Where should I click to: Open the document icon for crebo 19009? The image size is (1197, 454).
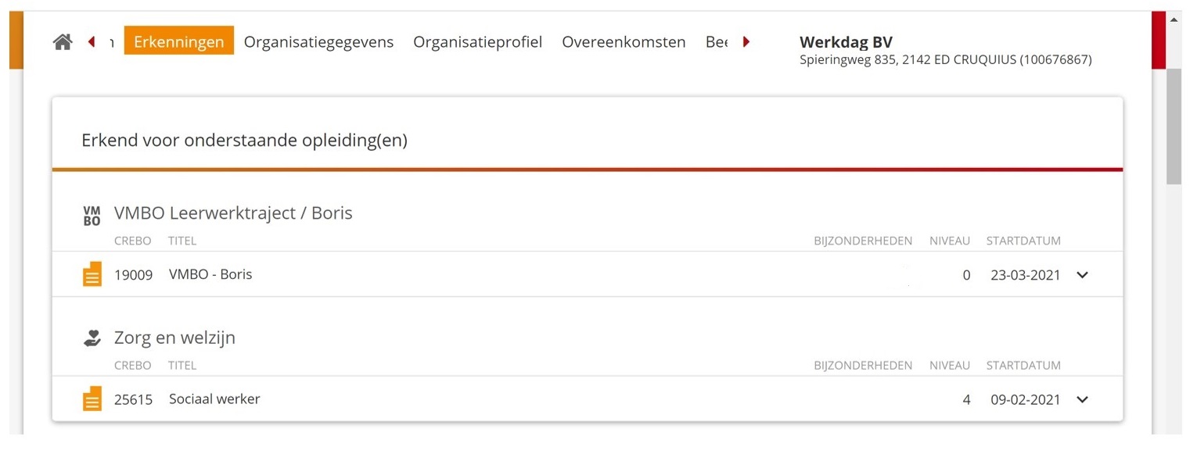[x=92, y=274]
